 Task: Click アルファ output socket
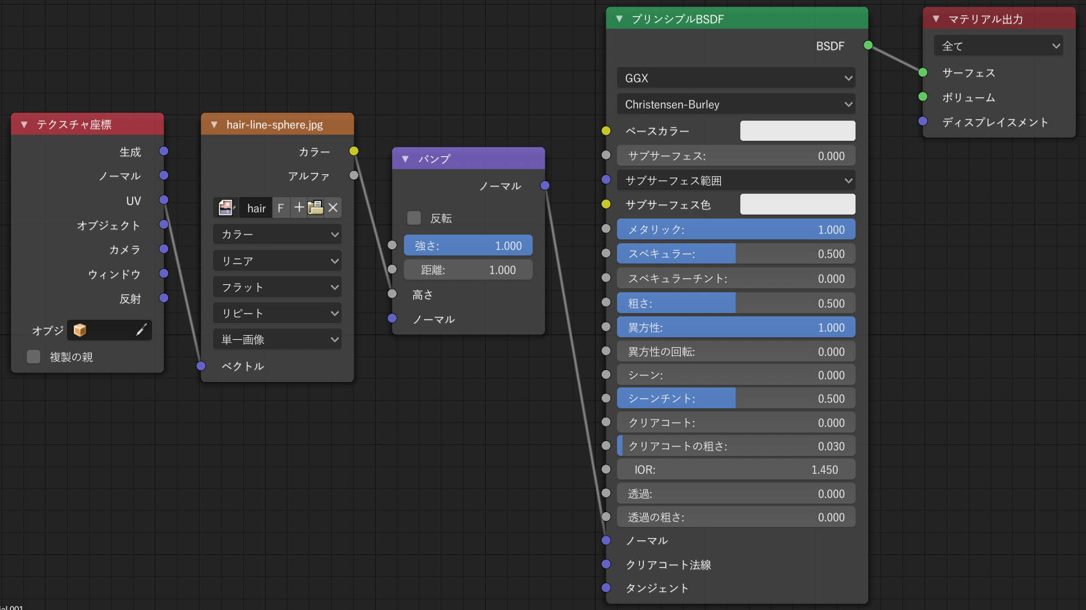pyautogui.click(x=354, y=175)
